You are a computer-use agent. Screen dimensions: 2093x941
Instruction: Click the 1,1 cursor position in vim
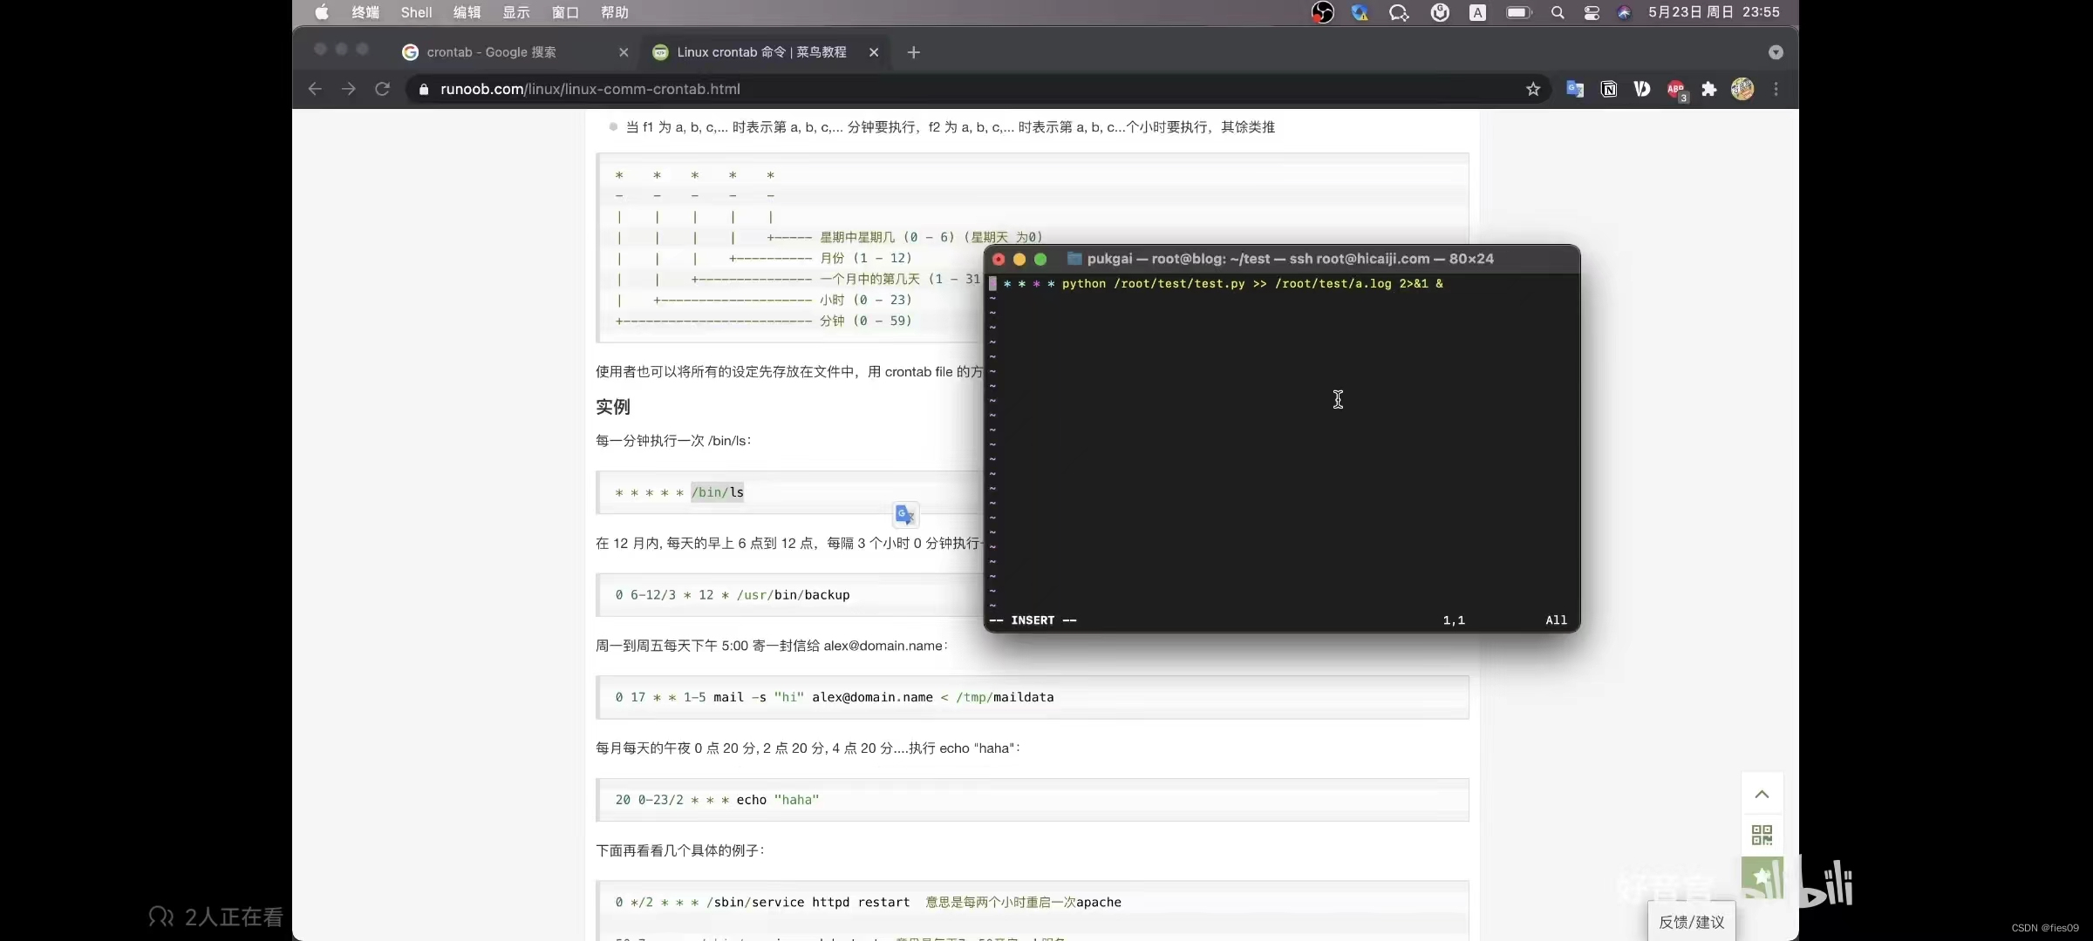(1454, 620)
